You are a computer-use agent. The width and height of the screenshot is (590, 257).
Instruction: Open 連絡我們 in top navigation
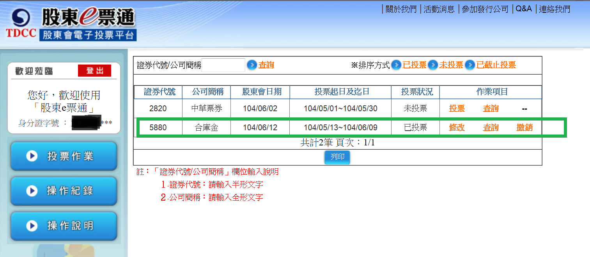point(555,9)
